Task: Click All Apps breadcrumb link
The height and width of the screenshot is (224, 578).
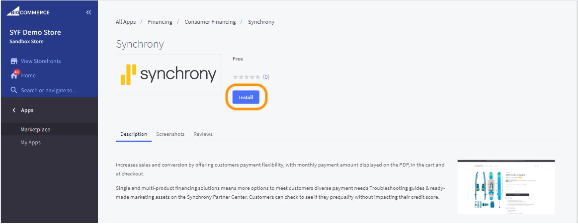Action: [x=126, y=22]
